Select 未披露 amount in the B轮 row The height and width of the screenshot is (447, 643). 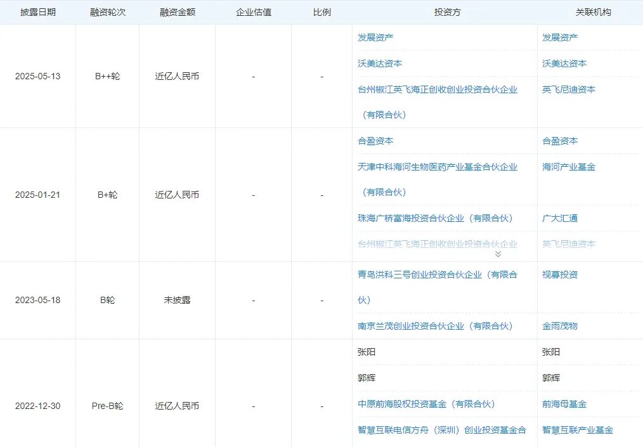point(177,300)
